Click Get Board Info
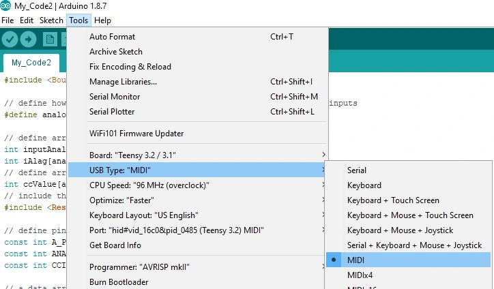Viewport: 494px width, 289px height. pos(115,245)
